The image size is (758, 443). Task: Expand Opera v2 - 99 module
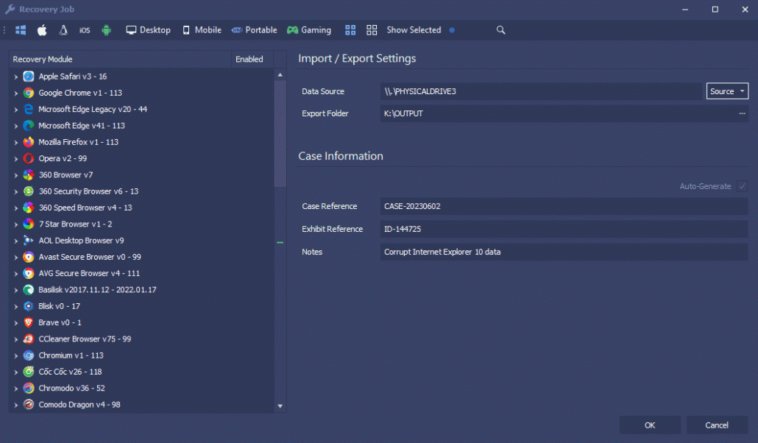[16, 159]
